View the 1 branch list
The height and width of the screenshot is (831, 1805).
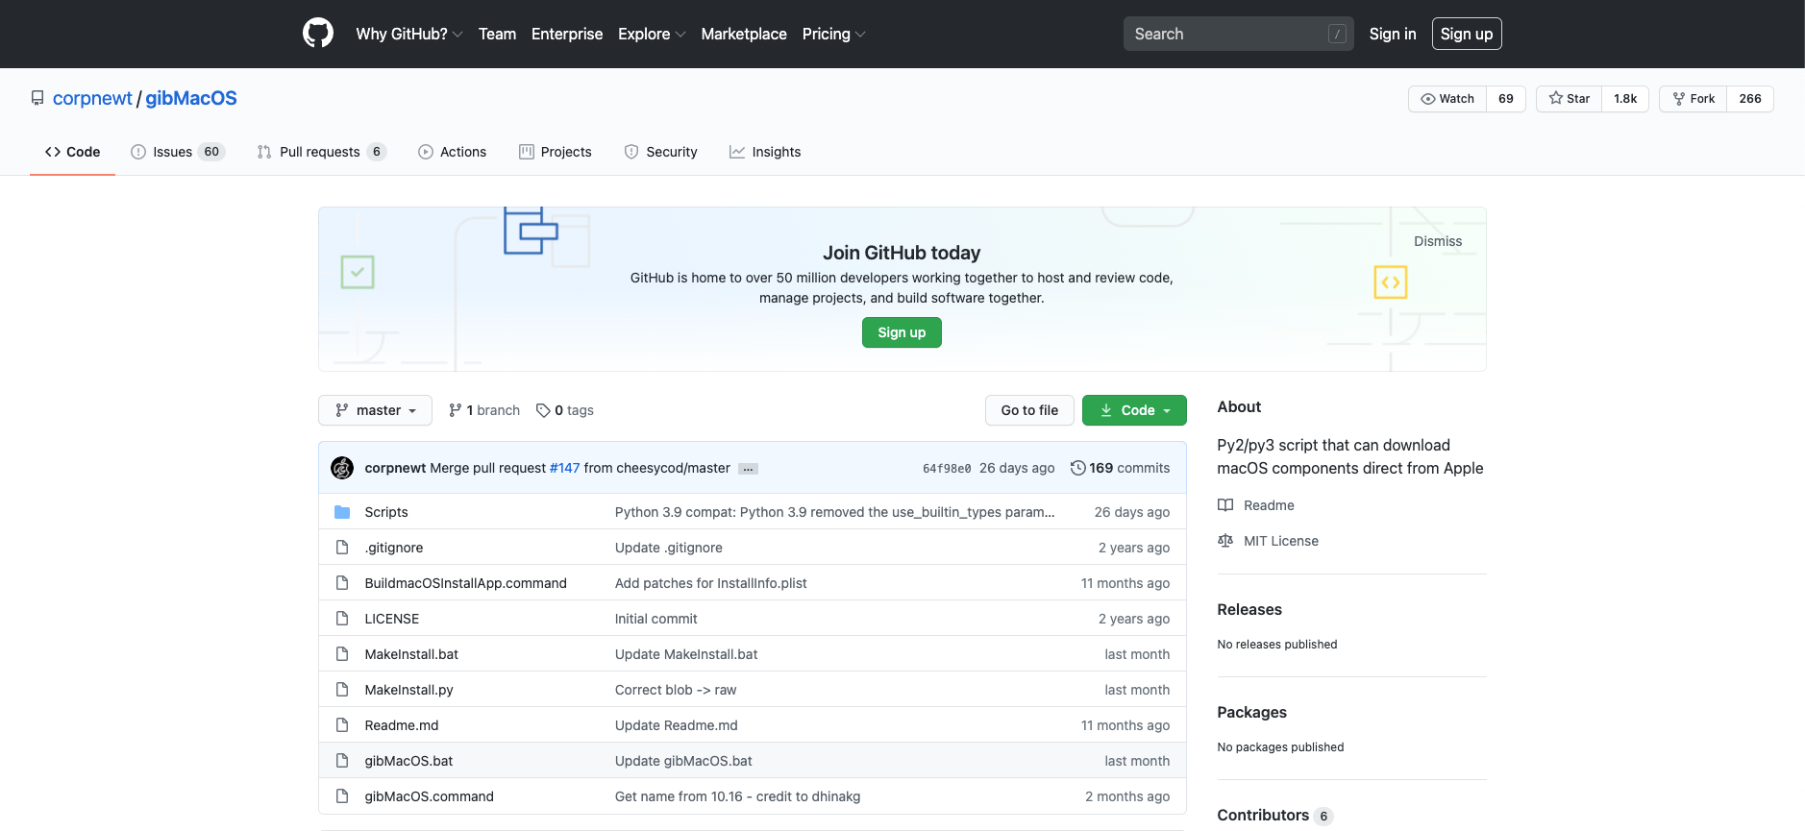click(484, 410)
